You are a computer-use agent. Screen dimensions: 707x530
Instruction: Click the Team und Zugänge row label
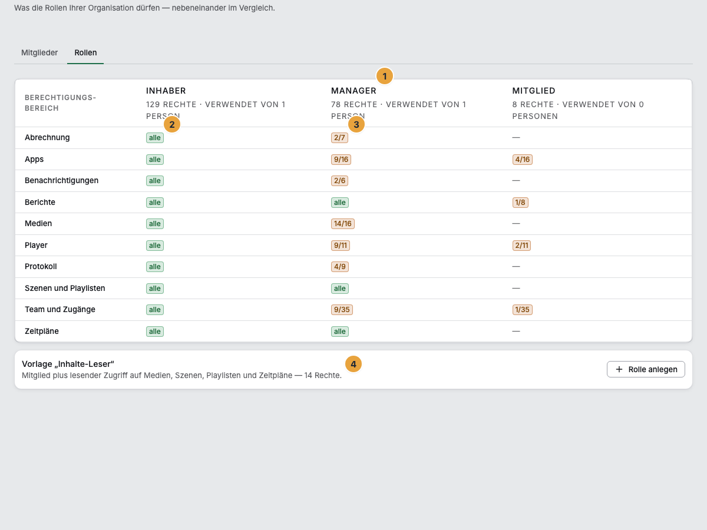pyautogui.click(x=60, y=310)
